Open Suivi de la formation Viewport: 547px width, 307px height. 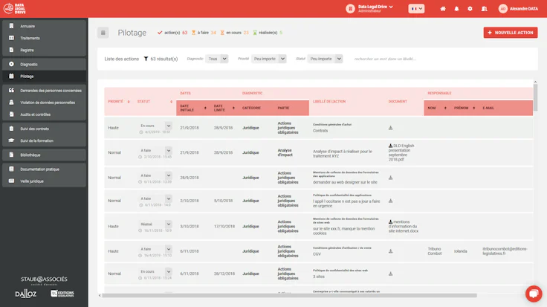[x=44, y=140]
